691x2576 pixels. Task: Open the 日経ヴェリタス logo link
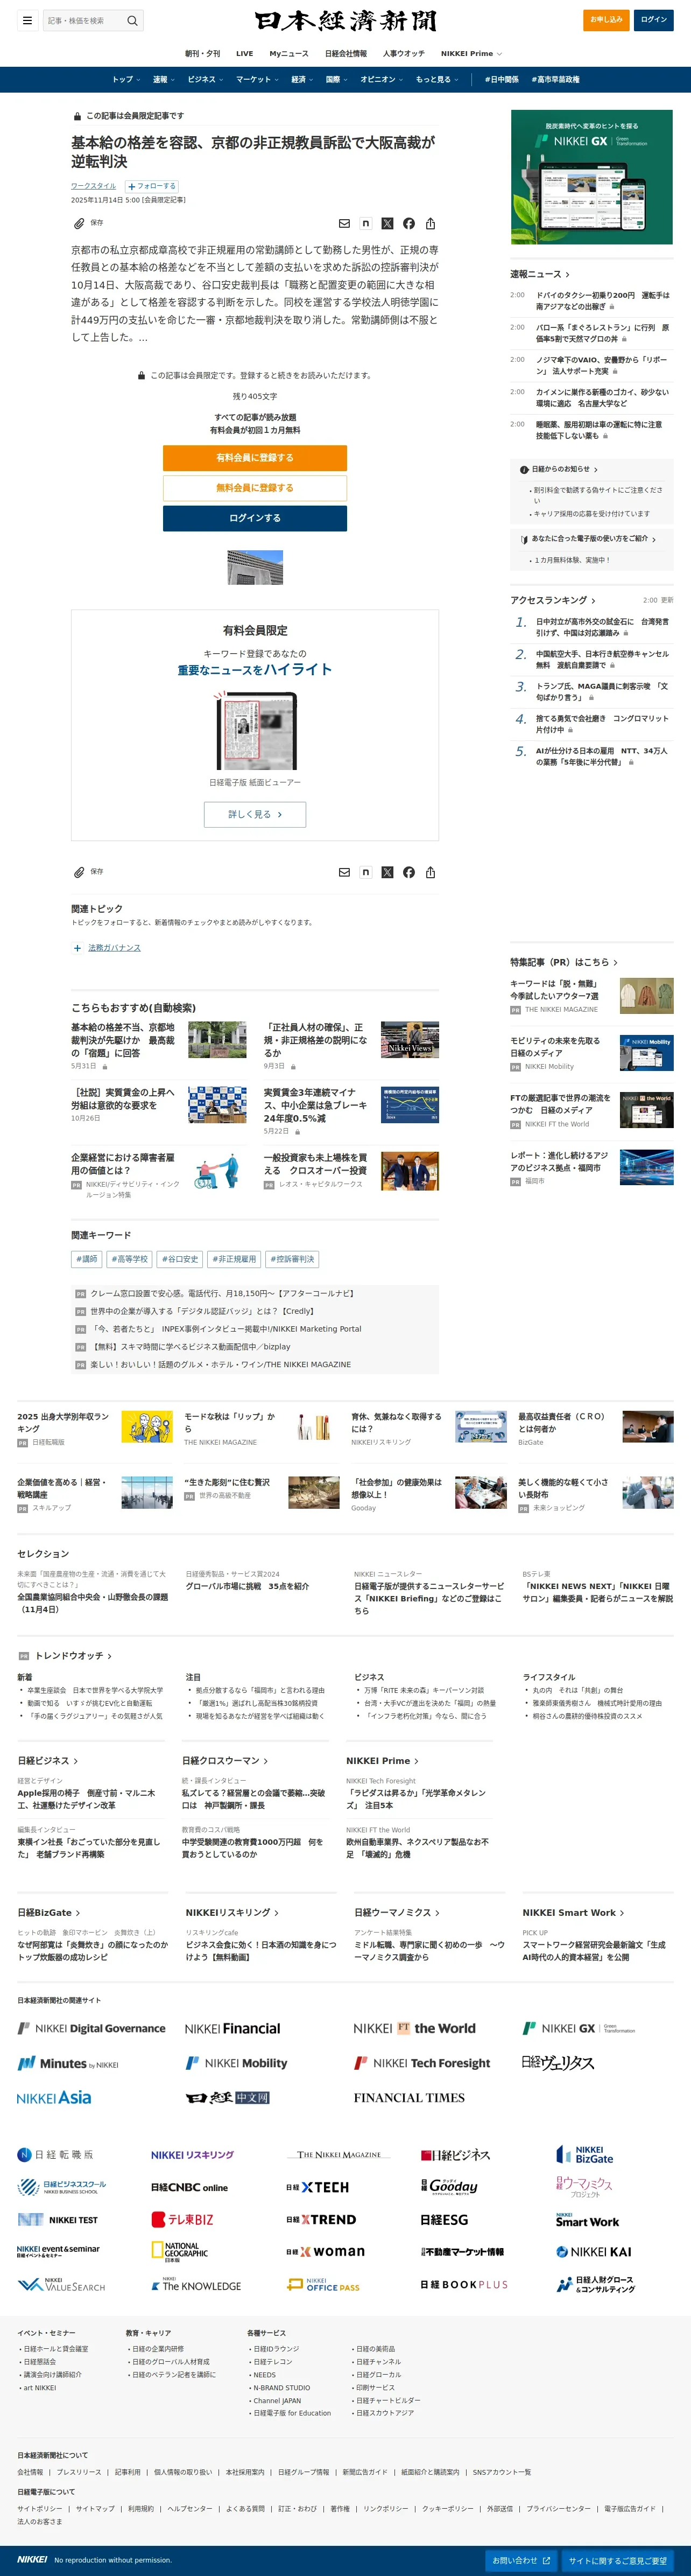(557, 2062)
